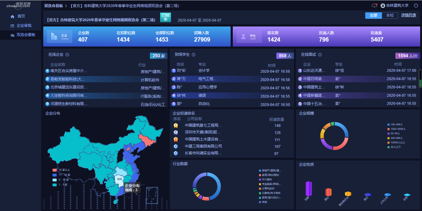422x211 pixels.
Task: Click 中建三局集团有限公司 in ranking list
Action: (203, 146)
